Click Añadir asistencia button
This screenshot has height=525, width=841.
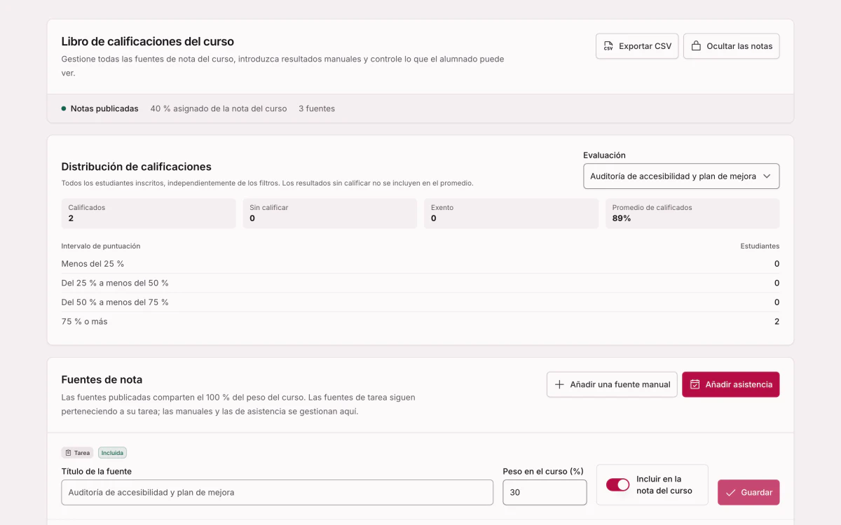(x=730, y=384)
